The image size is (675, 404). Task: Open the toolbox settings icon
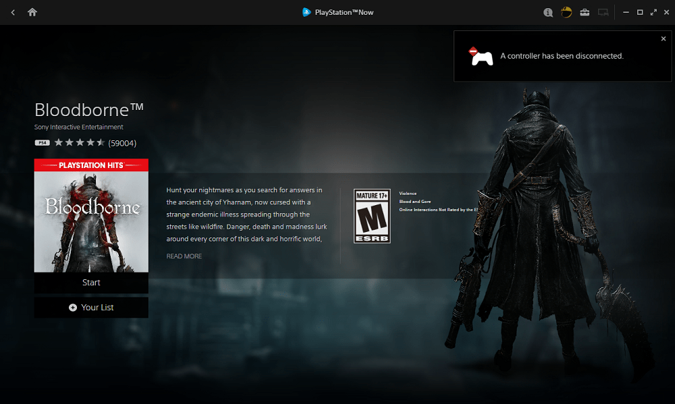point(585,12)
